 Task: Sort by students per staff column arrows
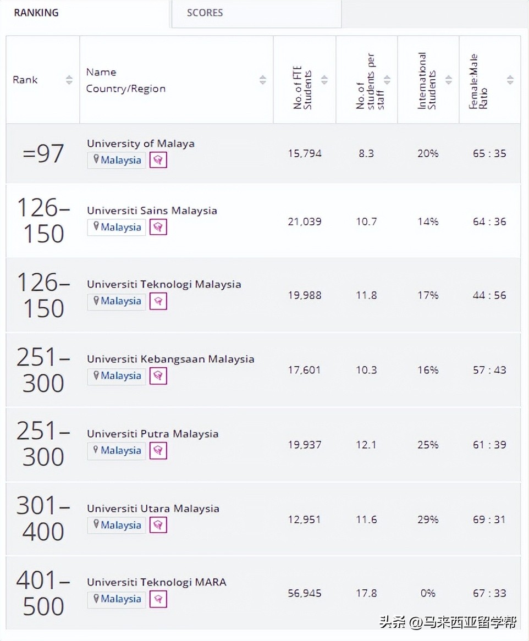click(387, 80)
